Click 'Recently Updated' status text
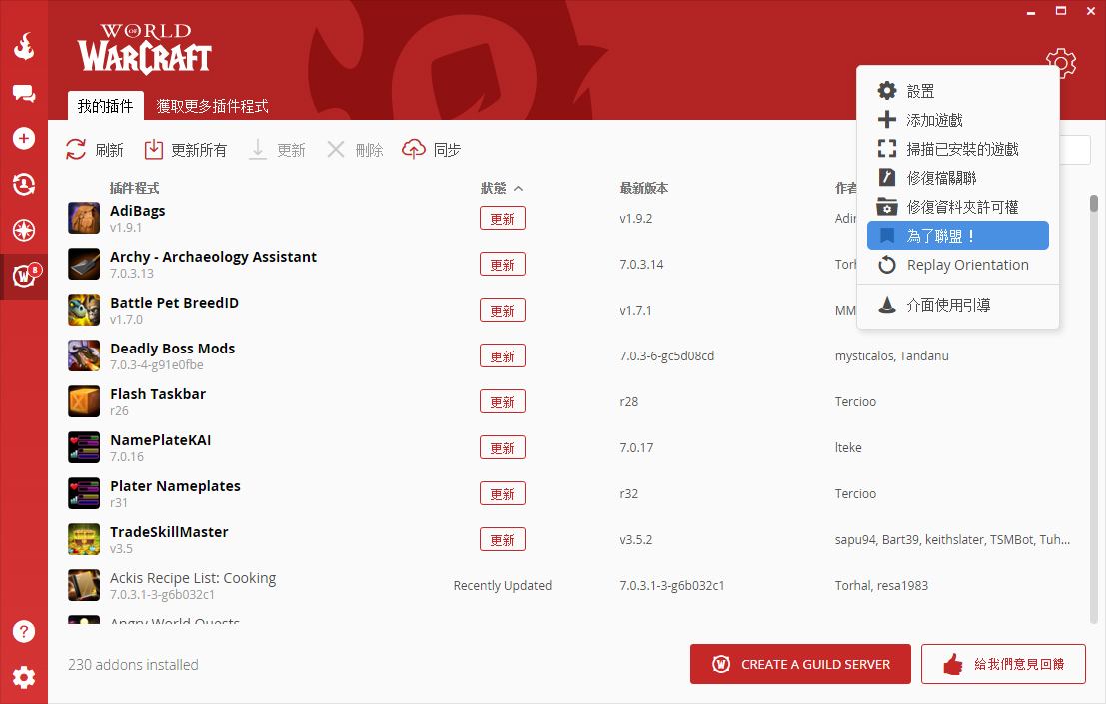 tap(503, 585)
